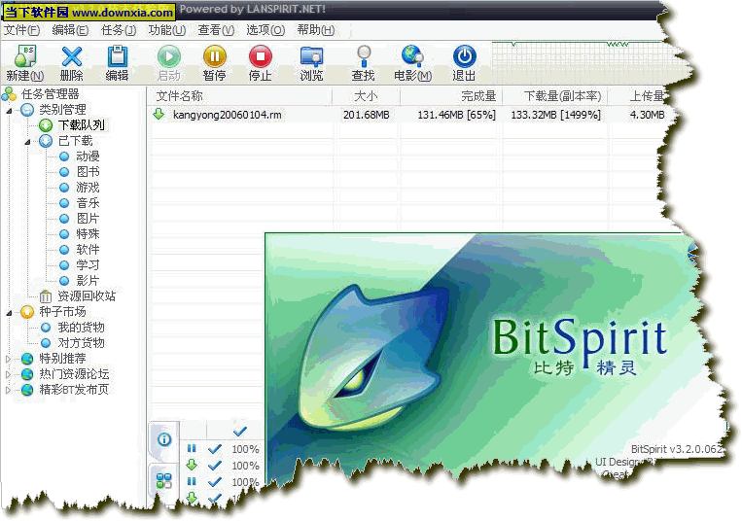Click the blue arrow icon of 已下载
Viewport: 742px width, 521px height.
pyautogui.click(x=46, y=141)
